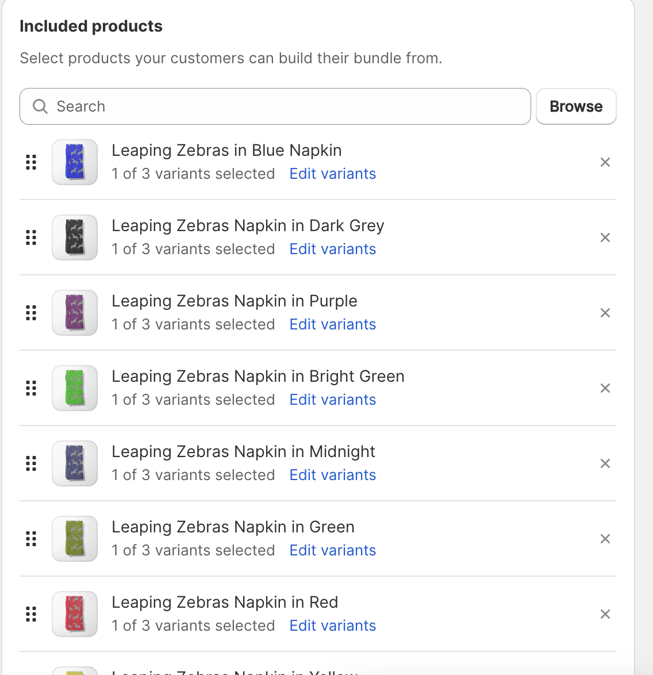Click the drag handle for Green Napkin
Screen dimensions: 653x675
31,539
